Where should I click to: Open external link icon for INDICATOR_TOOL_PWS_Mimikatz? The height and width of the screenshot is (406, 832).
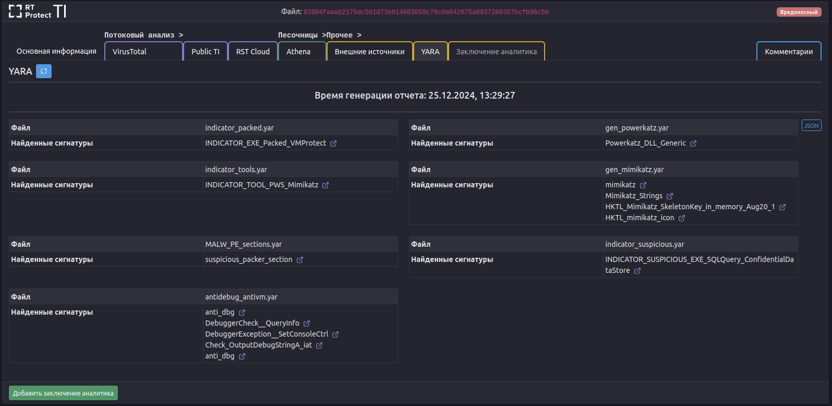point(325,185)
